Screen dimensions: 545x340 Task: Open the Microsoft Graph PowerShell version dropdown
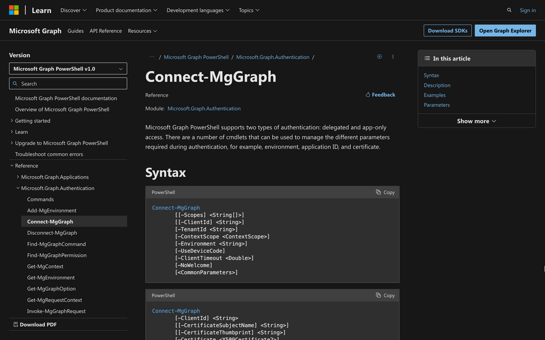point(68,68)
